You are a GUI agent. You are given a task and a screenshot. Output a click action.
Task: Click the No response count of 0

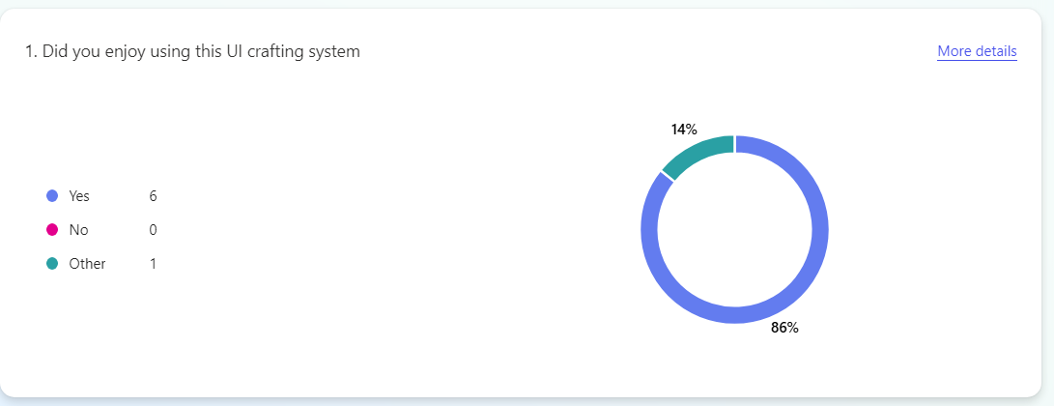point(153,230)
